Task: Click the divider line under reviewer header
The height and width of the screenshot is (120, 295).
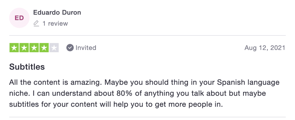Action: 147,35
